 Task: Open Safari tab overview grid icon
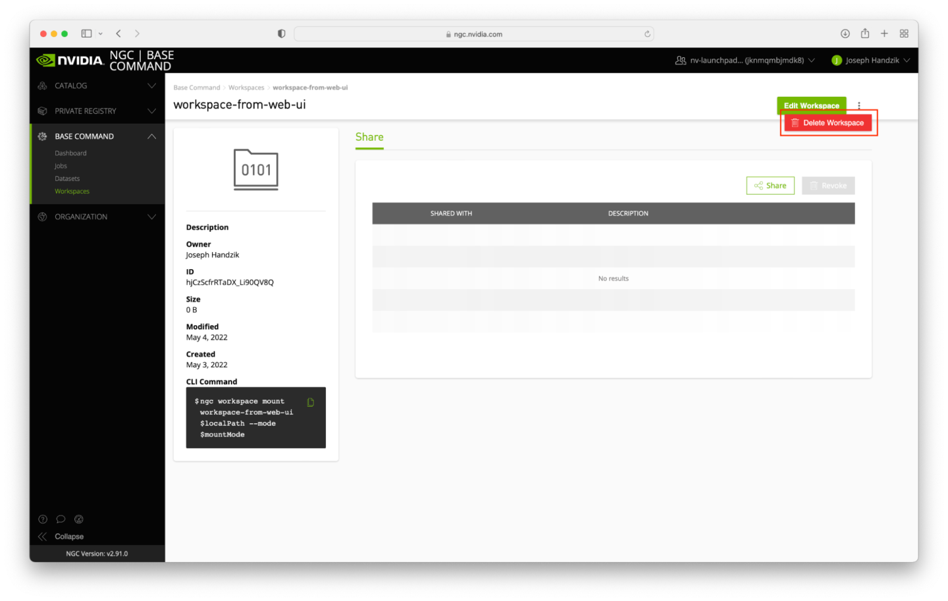904,34
